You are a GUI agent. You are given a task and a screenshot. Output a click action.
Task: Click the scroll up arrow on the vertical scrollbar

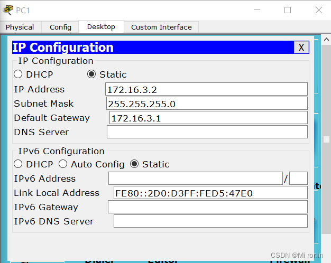point(326,40)
